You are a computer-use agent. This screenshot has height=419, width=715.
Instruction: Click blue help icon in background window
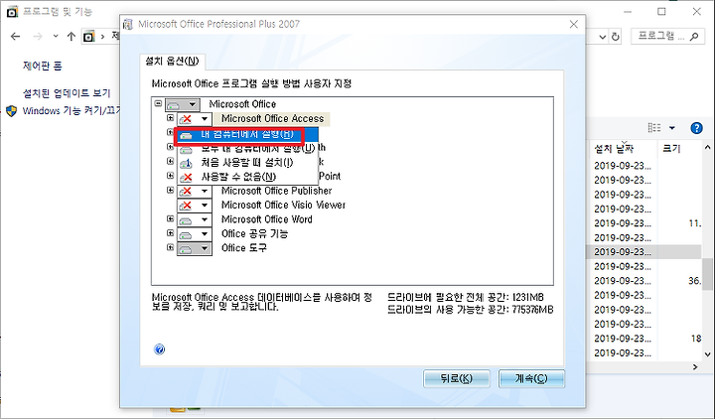click(696, 128)
